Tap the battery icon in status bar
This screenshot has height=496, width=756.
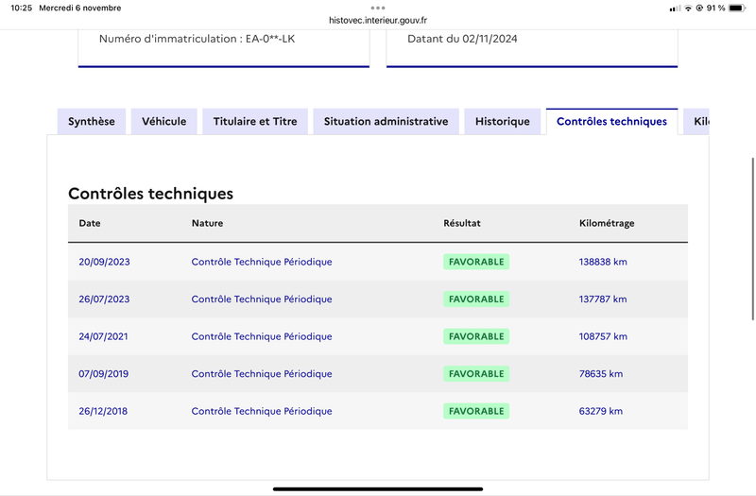pyautogui.click(x=737, y=8)
